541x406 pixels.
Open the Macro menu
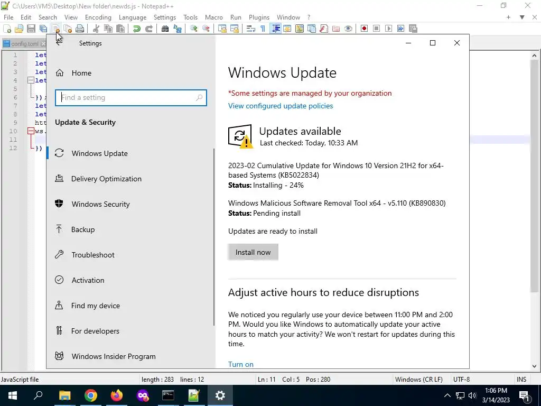click(213, 17)
